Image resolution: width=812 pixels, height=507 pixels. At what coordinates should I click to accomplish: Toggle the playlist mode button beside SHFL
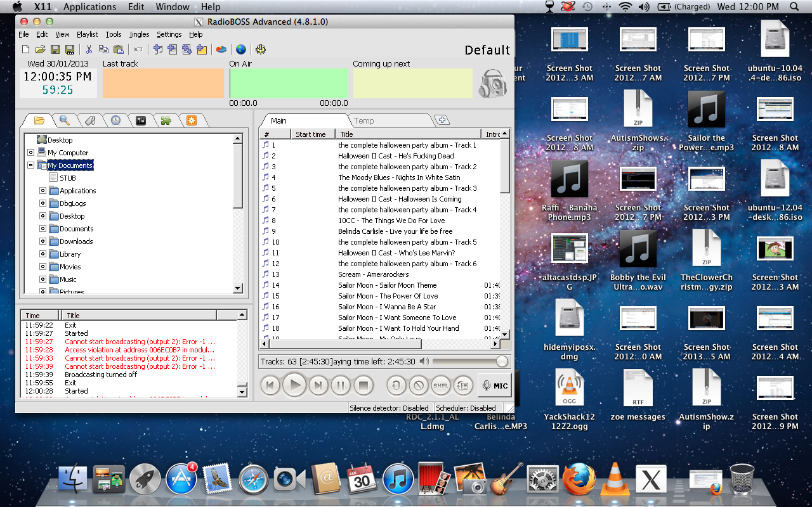click(463, 385)
